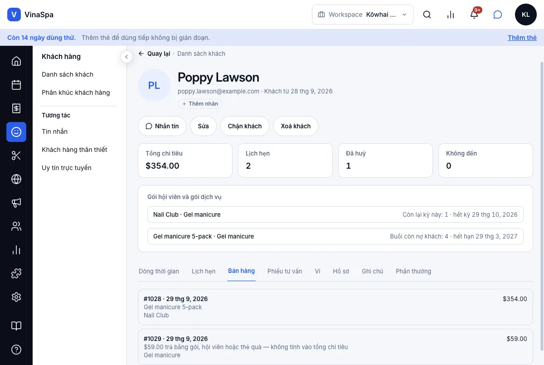The width and height of the screenshot is (544, 365).
Task: Open the Home icon in the sidebar
Action: tap(16, 61)
